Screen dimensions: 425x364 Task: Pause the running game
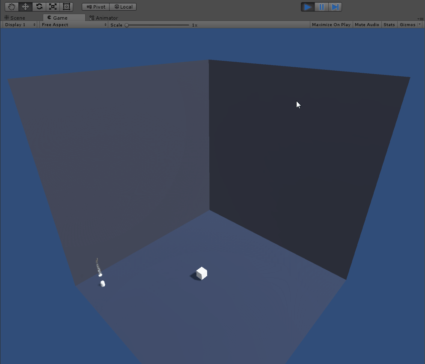pyautogui.click(x=321, y=7)
